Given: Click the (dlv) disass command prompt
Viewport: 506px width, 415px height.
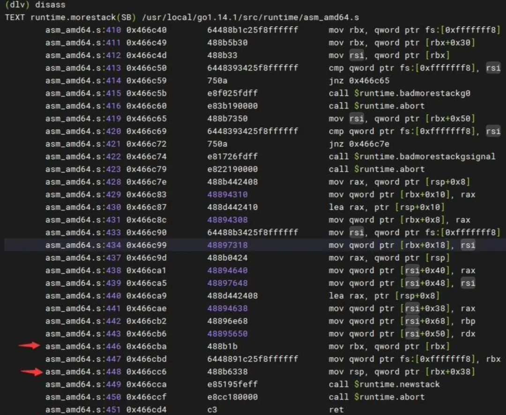Looking at the screenshot, I should [35, 5].
